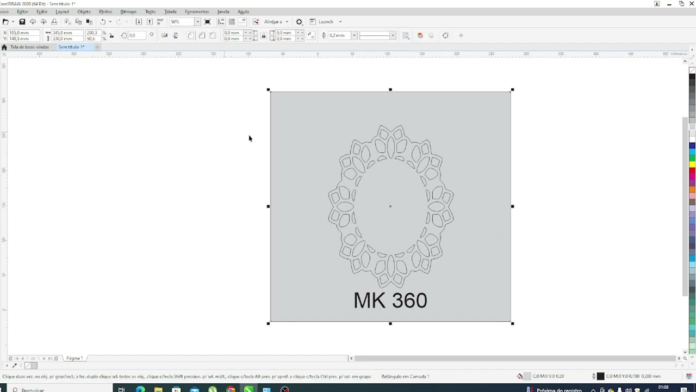Toggle the lock ratio padlock for size

pos(111,36)
